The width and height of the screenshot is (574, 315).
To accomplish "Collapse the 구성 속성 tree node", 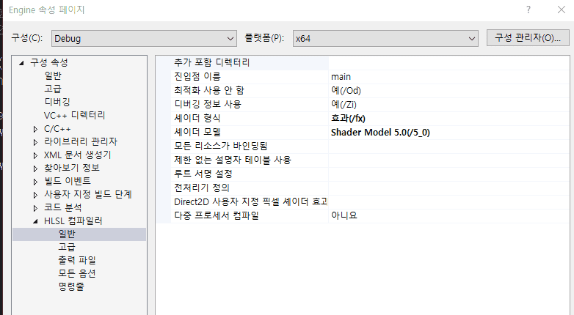I will click(21, 63).
